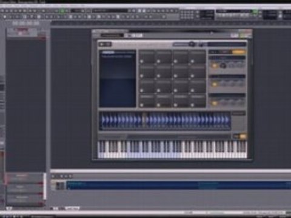Screen dimensions: 291x218
Task: Trigger the third pad in the bottom row
Action: pyautogui.click(x=181, y=101)
